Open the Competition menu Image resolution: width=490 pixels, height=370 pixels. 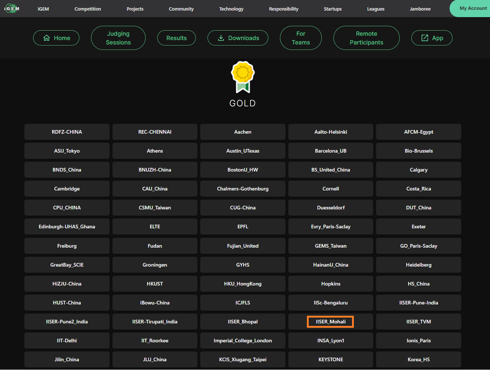[88, 9]
